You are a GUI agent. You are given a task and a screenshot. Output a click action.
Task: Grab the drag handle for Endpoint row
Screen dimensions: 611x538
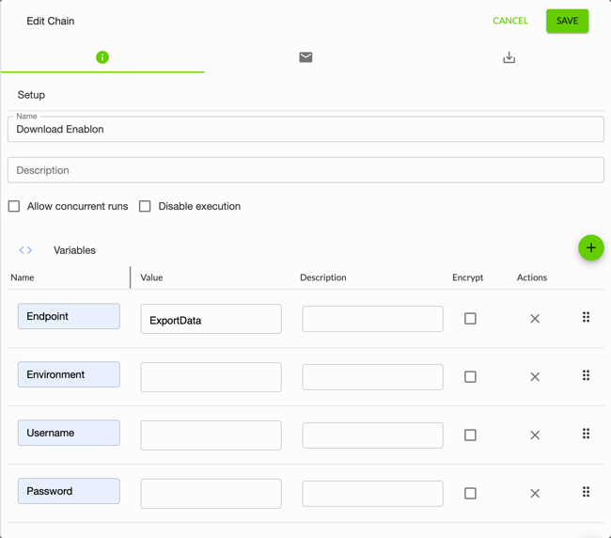click(x=586, y=318)
